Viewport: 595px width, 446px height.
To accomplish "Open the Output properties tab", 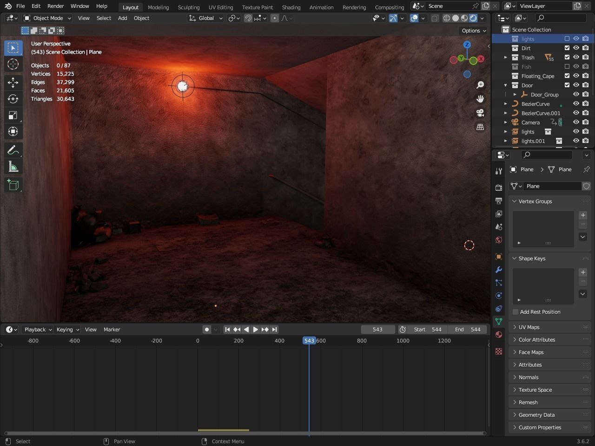I will click(x=499, y=201).
